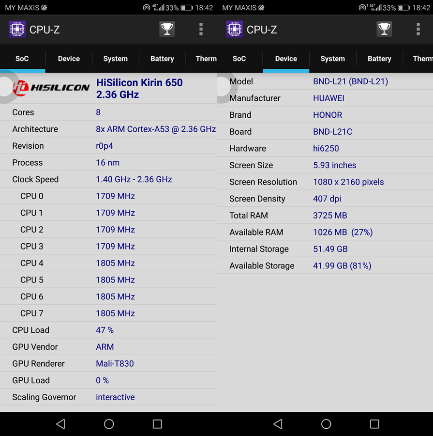Tap the Scaling Governor value interactive

tap(115, 397)
